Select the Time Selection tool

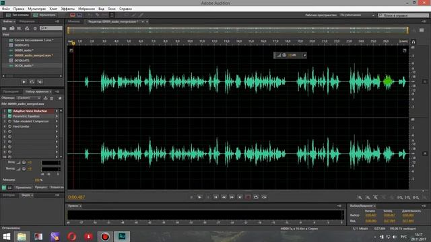(112, 15)
